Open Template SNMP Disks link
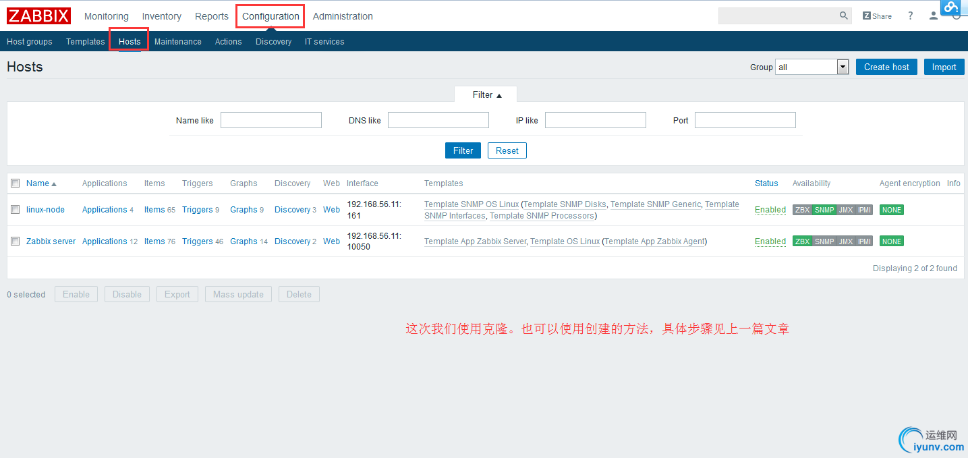The image size is (968, 458). [565, 204]
